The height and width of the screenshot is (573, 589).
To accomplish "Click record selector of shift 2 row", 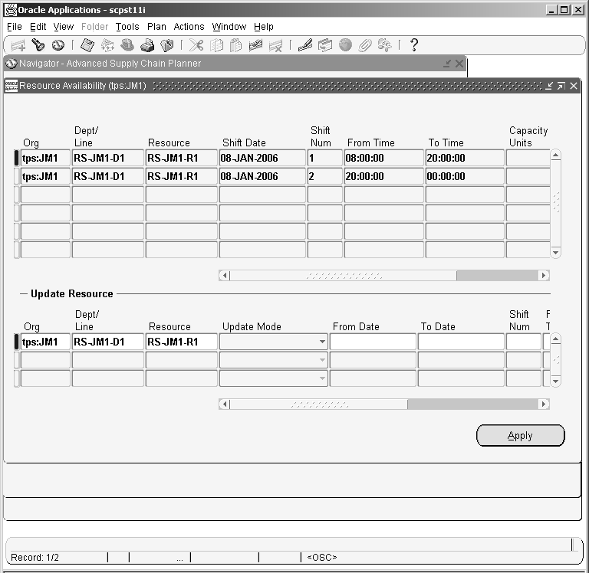I will coord(17,176).
